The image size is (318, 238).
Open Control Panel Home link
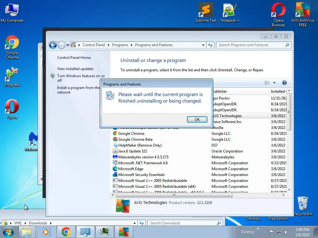pyautogui.click(x=74, y=57)
